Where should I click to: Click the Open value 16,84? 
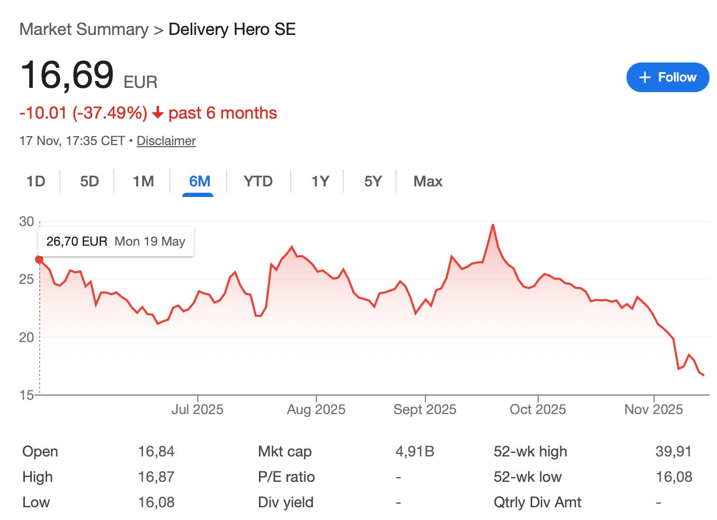click(156, 452)
